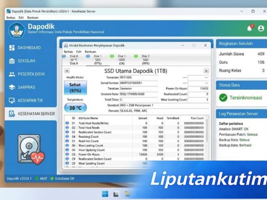Click the attribute table vertical scrollbar

[207, 130]
